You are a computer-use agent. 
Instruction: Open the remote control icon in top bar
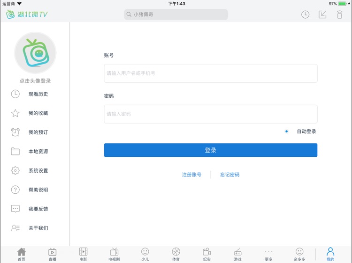tap(339, 15)
